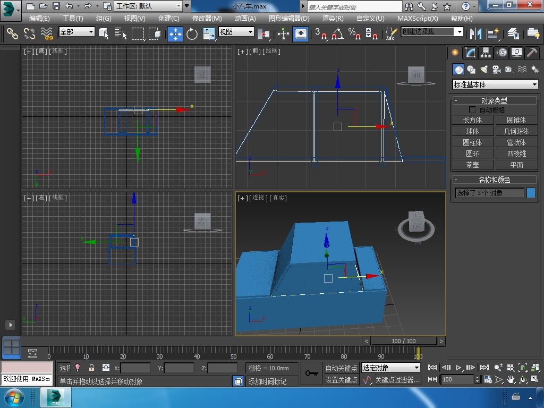Select Geometry category icon
The width and height of the screenshot is (544, 408).
point(458,70)
